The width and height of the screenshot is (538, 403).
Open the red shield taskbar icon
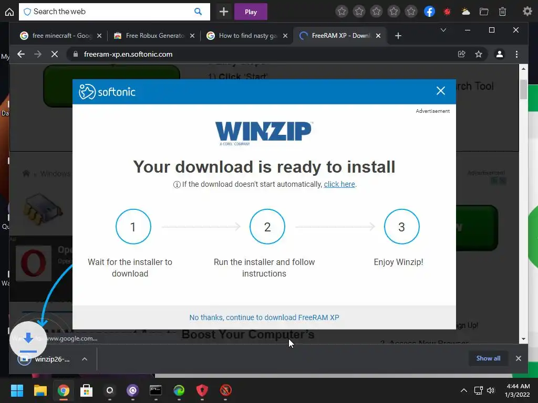202,390
